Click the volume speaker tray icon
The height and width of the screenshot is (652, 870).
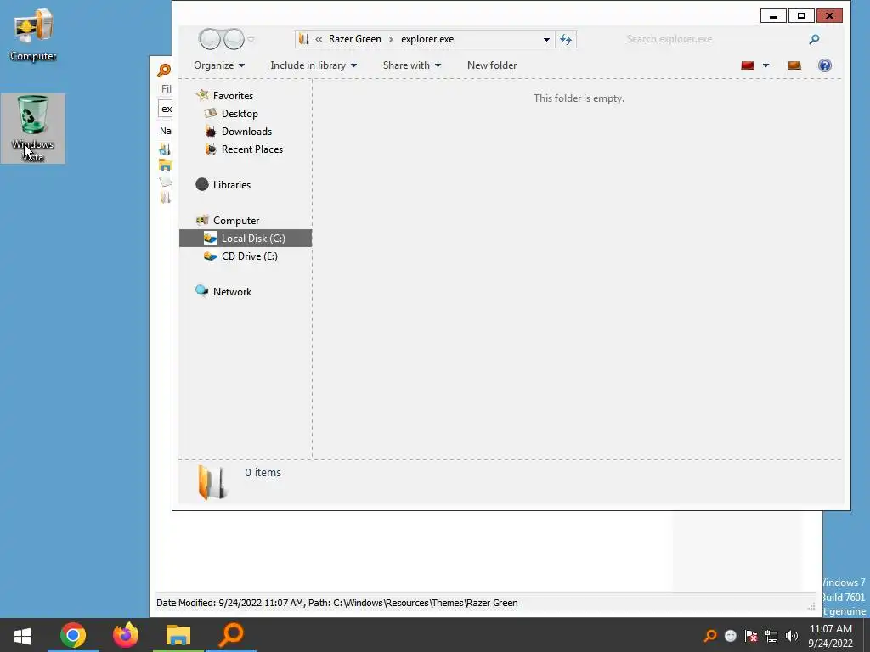[791, 636]
